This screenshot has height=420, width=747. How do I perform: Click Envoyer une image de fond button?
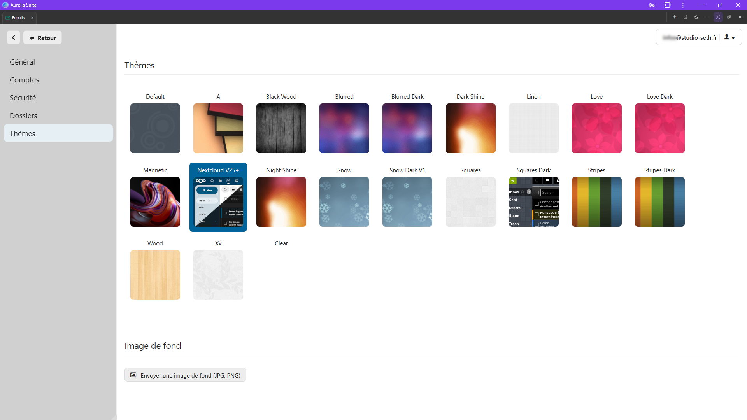pyautogui.click(x=185, y=375)
